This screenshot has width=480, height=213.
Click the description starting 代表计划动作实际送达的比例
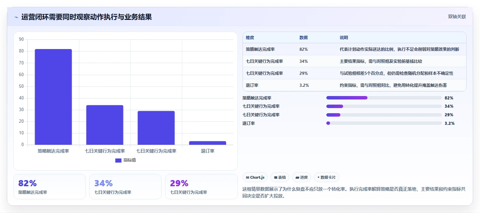tap(399, 49)
